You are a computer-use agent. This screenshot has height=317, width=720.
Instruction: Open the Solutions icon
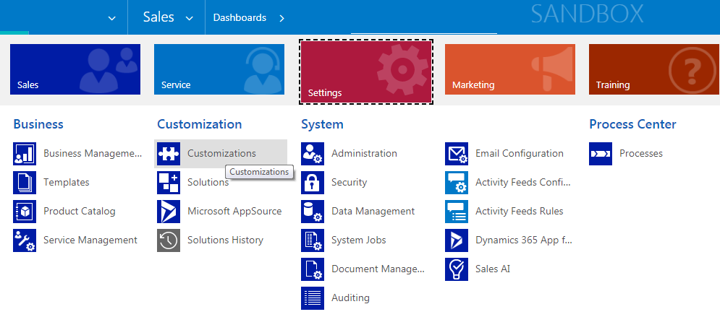coord(169,183)
